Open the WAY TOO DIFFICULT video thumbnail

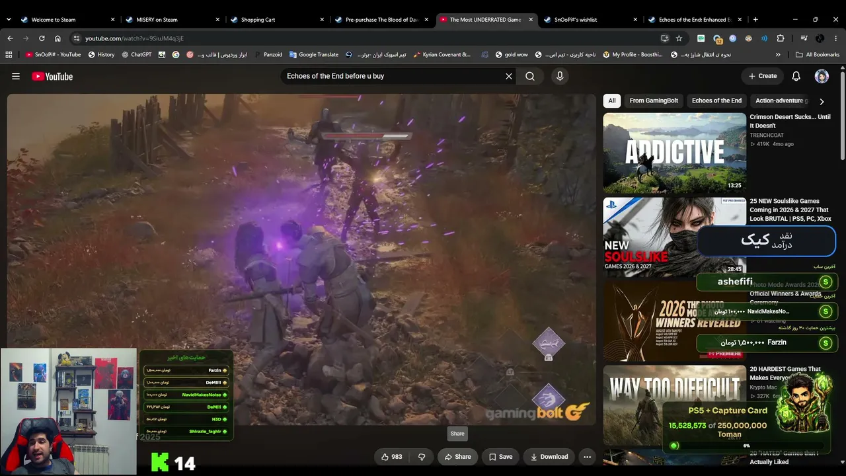click(675, 405)
